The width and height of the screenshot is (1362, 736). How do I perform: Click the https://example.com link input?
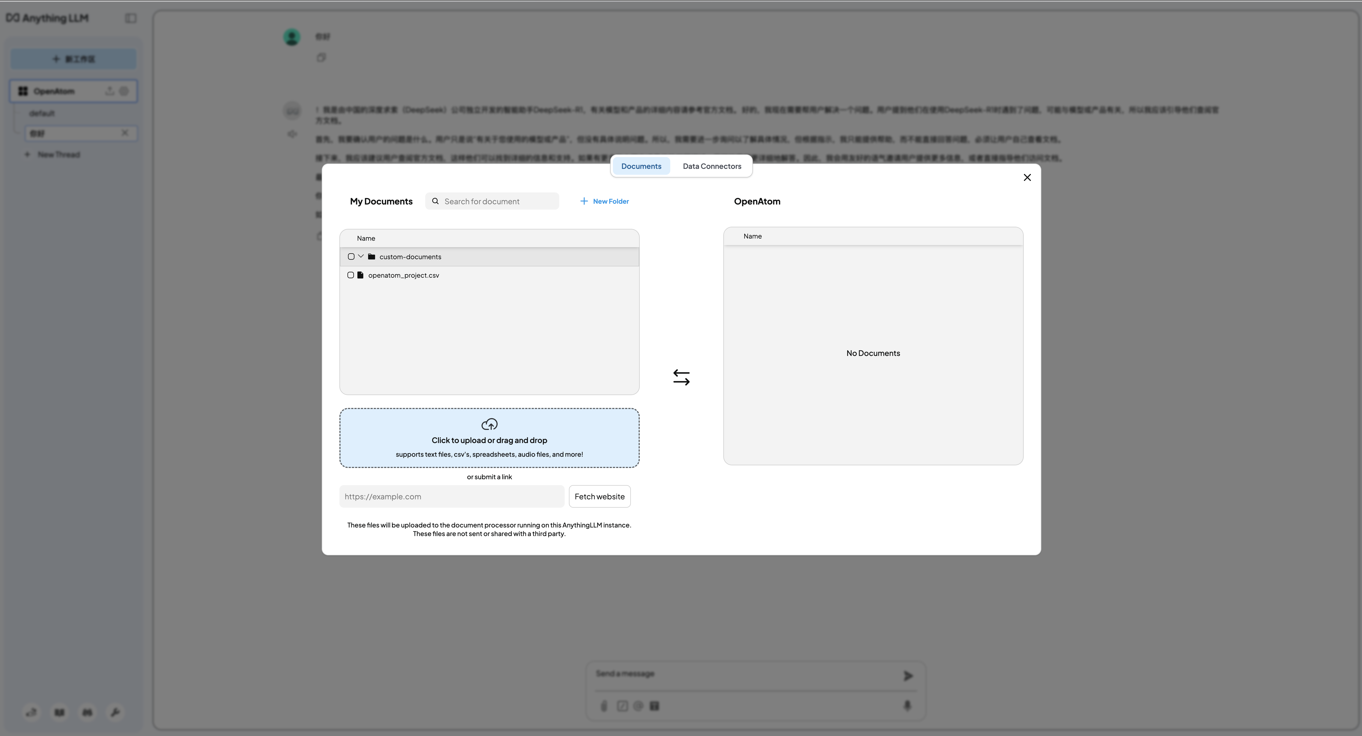451,496
